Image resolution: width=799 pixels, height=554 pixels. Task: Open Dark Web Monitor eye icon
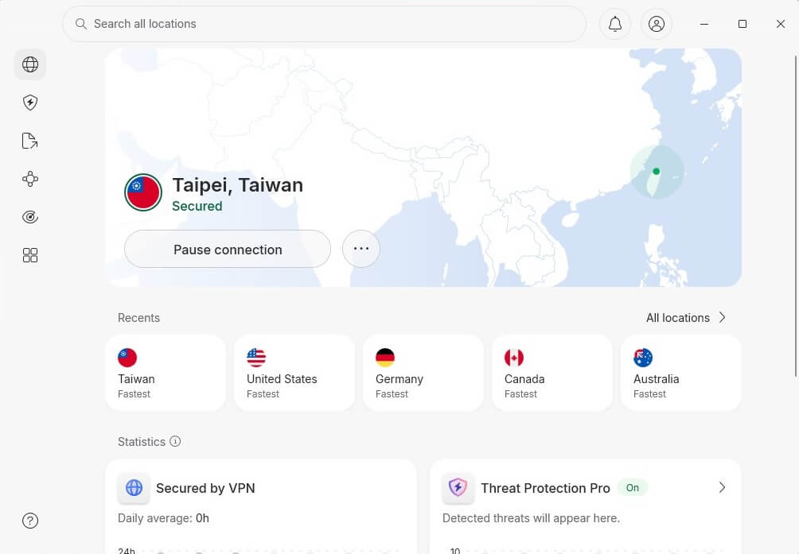[29, 216]
